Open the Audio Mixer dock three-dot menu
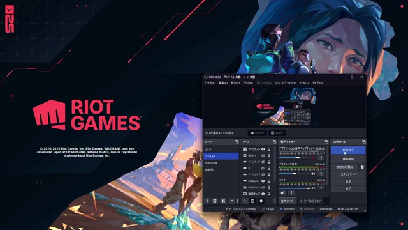The image size is (408, 230). pos(291,193)
